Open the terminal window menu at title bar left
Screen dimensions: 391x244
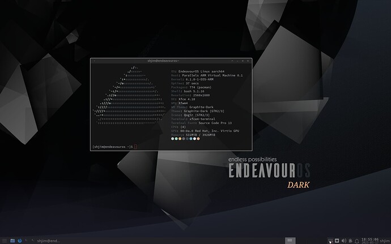[x=94, y=61]
